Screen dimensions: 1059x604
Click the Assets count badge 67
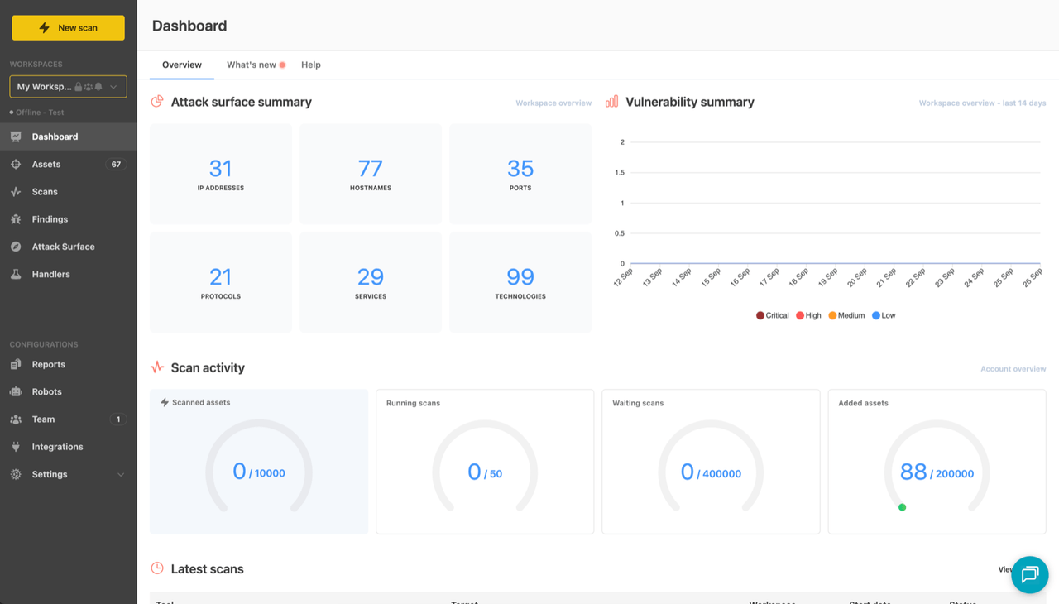116,164
